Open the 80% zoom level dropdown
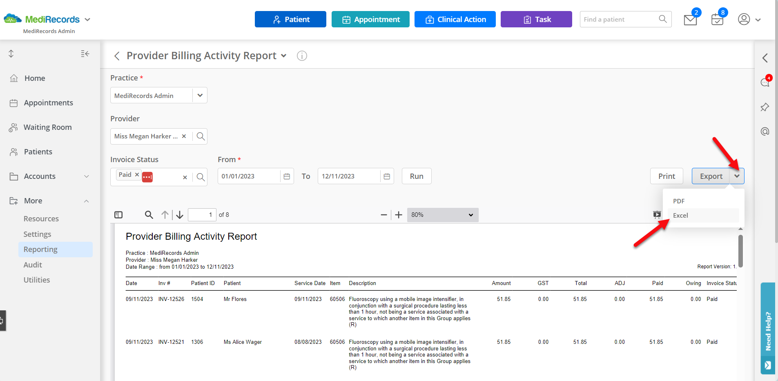Screen dimensions: 778x381 pyautogui.click(x=443, y=215)
